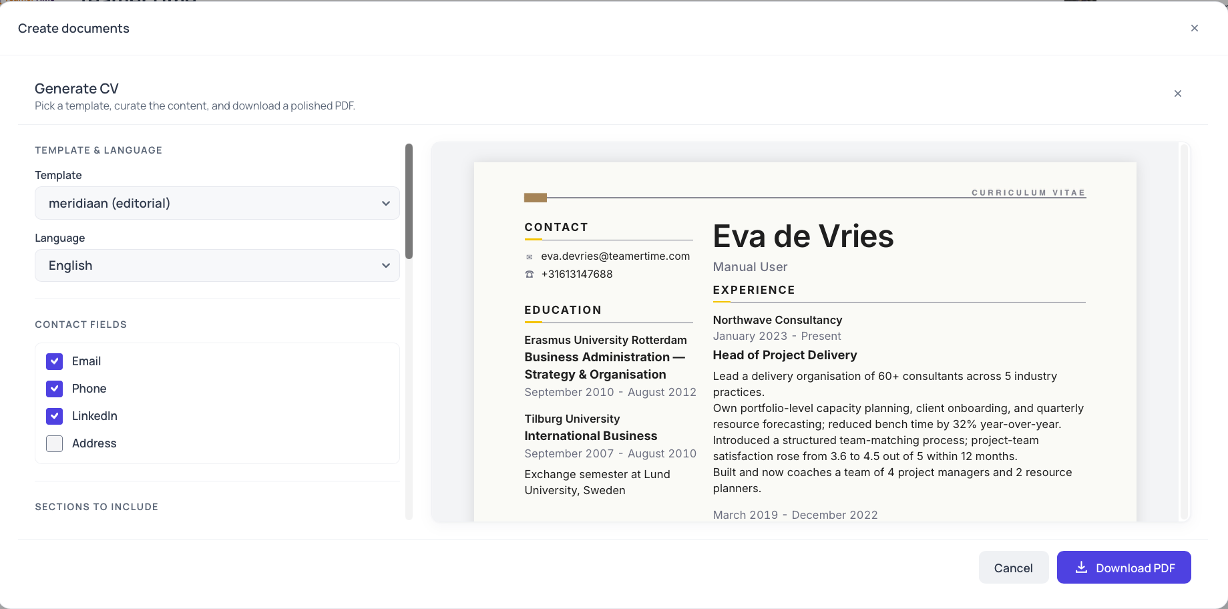Open the Template dropdown showing meridiaan (editorial)
Image resolution: width=1228 pixels, height=609 pixels.
pyautogui.click(x=217, y=203)
